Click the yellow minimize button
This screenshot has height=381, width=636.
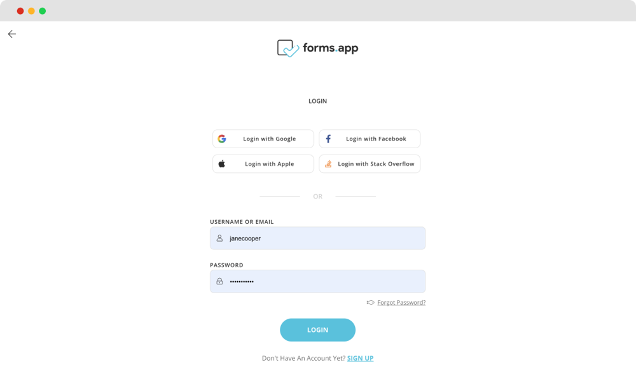(31, 11)
